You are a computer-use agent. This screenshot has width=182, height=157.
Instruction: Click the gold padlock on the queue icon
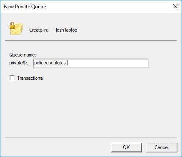(x=12, y=25)
